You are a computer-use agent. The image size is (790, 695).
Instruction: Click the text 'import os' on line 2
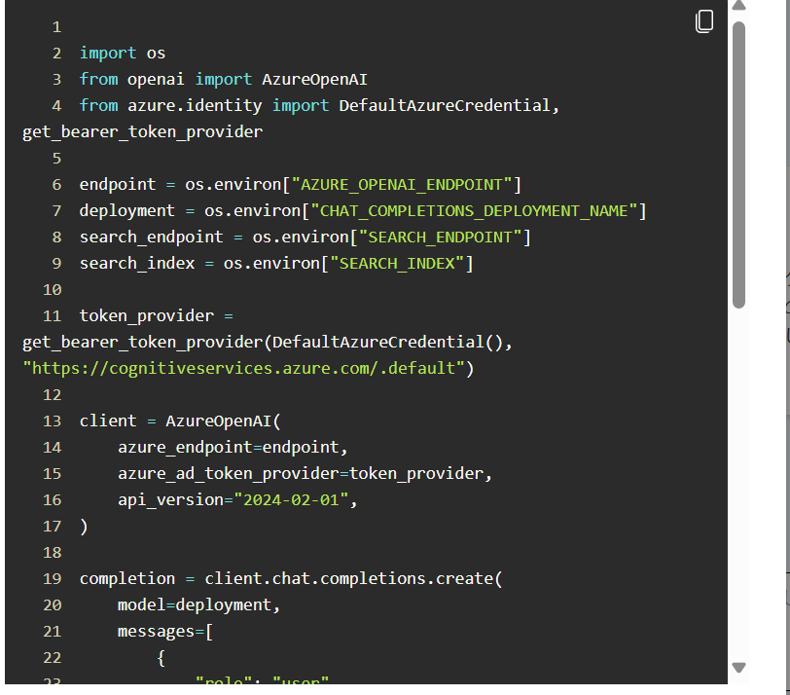123,53
